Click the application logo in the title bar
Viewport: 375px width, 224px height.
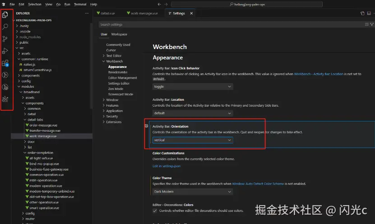pyautogui.click(x=3, y=4)
